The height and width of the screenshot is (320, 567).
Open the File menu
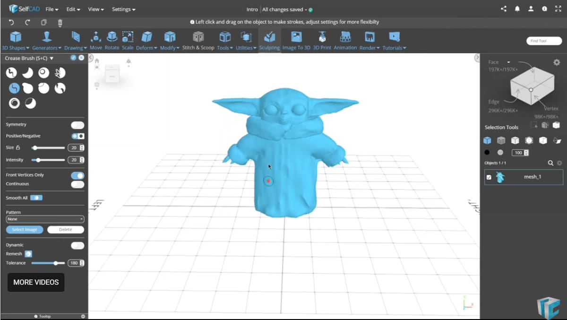(52, 9)
